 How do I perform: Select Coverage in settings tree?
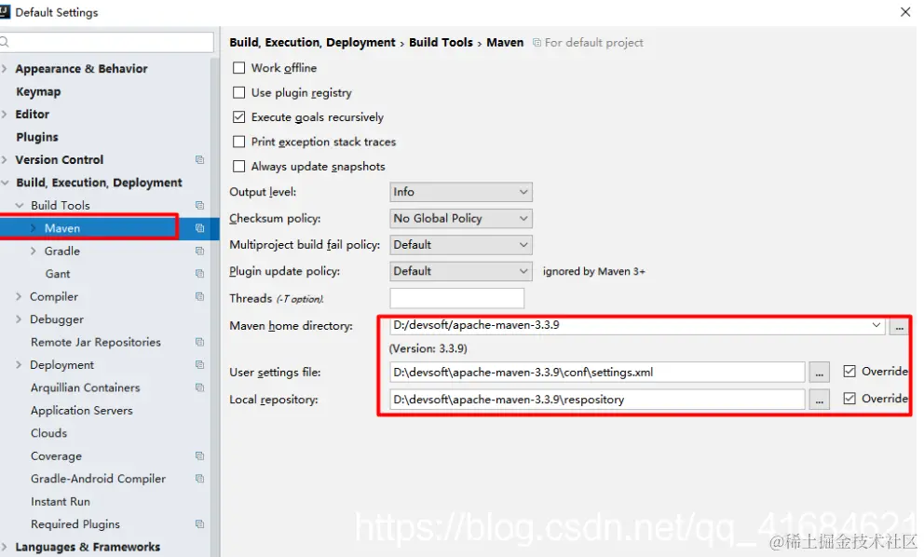(x=56, y=456)
